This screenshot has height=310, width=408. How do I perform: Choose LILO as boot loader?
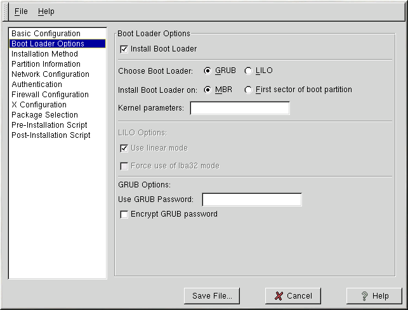[x=248, y=71]
